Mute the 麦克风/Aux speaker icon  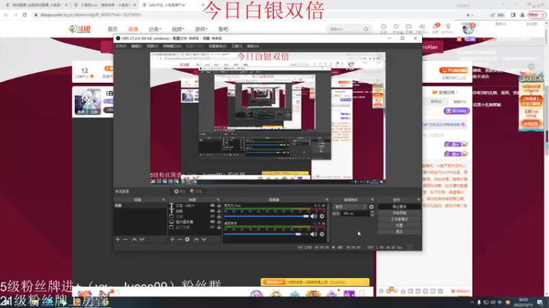(314, 216)
